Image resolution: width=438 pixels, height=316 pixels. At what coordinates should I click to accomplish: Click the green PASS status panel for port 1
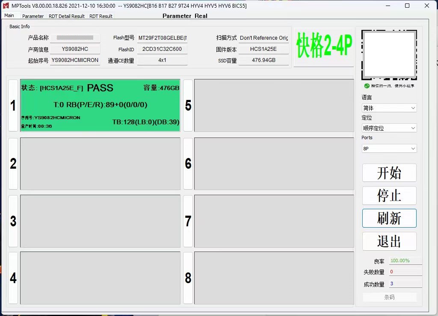tap(100, 105)
